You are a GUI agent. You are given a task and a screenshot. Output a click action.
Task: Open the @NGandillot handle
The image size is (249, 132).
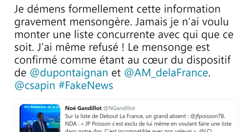point(119,108)
